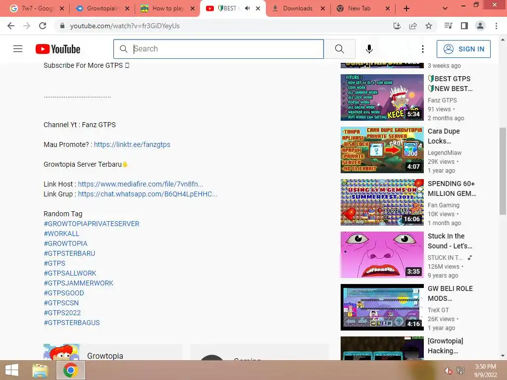
Task: Click hashtag #GTPSTERBAGUS
Action: coord(72,323)
